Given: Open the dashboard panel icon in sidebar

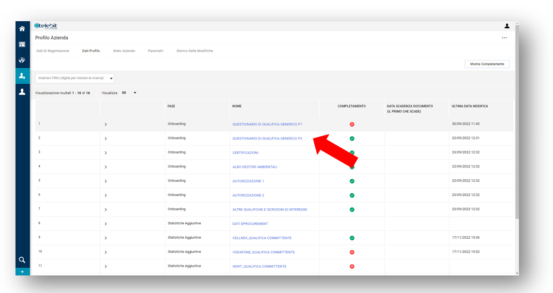Looking at the screenshot, I should coord(22,44).
